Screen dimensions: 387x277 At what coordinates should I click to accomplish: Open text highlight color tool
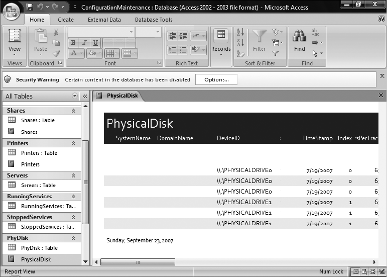point(198,50)
